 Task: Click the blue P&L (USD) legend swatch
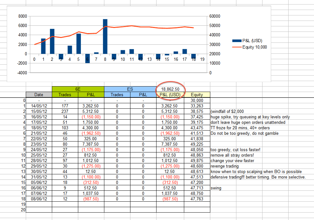pyautogui.click(x=236, y=41)
